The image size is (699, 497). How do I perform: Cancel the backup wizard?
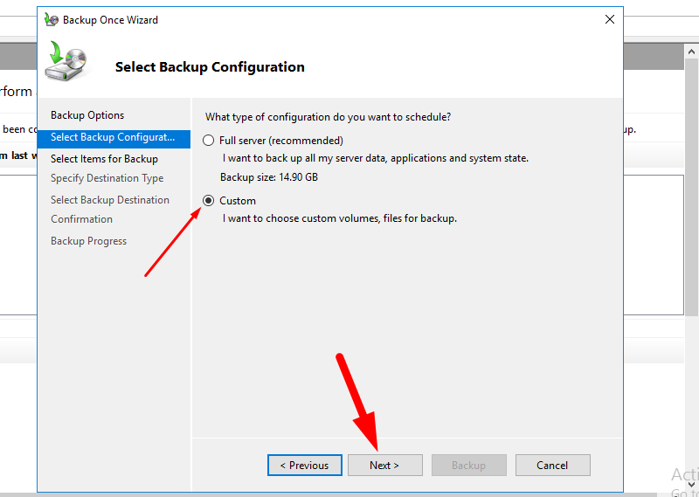tap(552, 466)
